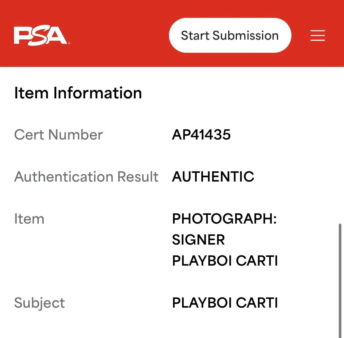Screen dimensions: 344x338
Task: Click the Subject field label
Action: pyautogui.click(x=39, y=303)
